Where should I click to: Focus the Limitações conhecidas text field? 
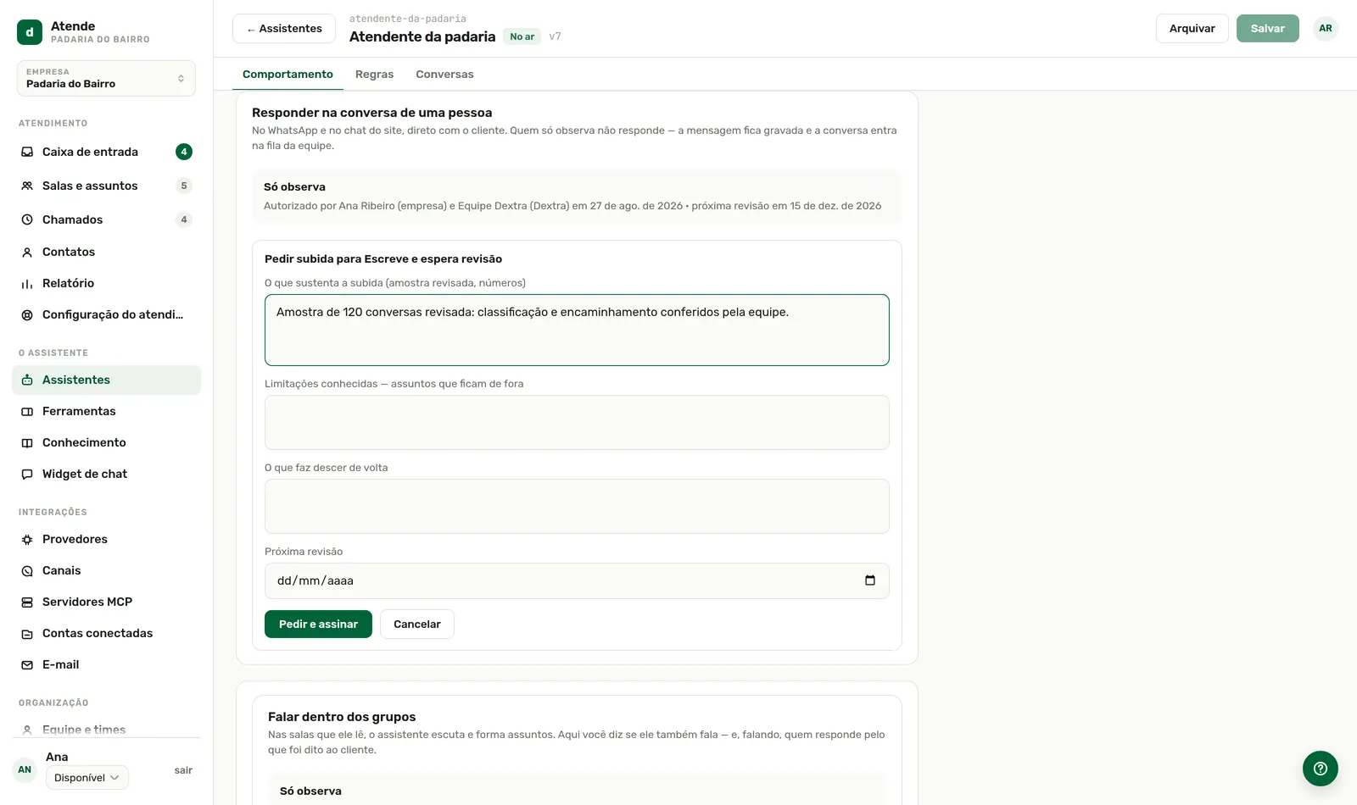coord(577,422)
